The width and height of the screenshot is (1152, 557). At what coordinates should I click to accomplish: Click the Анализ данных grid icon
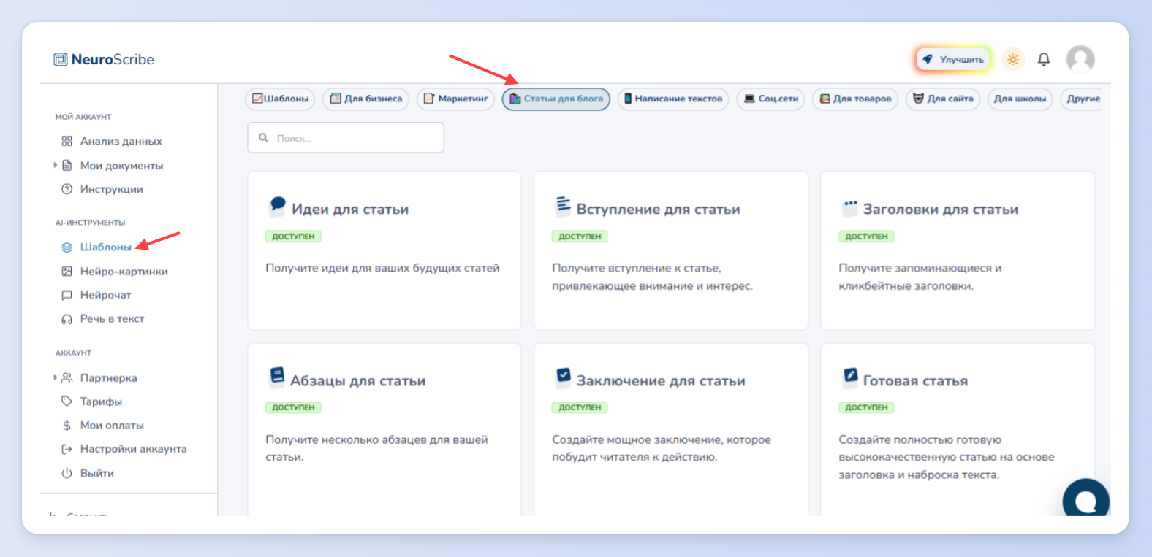point(67,142)
